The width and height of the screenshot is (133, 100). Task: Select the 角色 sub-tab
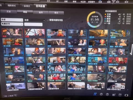pyautogui.click(x=25, y=12)
